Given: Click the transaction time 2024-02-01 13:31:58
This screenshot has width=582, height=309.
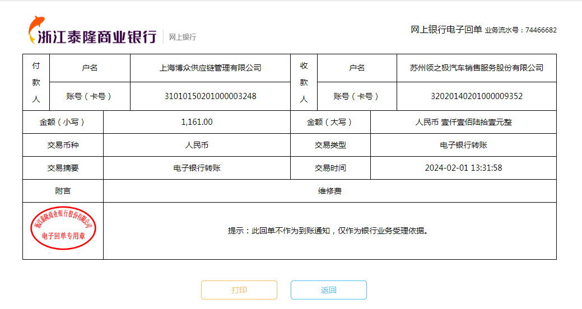Looking at the screenshot, I should (463, 168).
